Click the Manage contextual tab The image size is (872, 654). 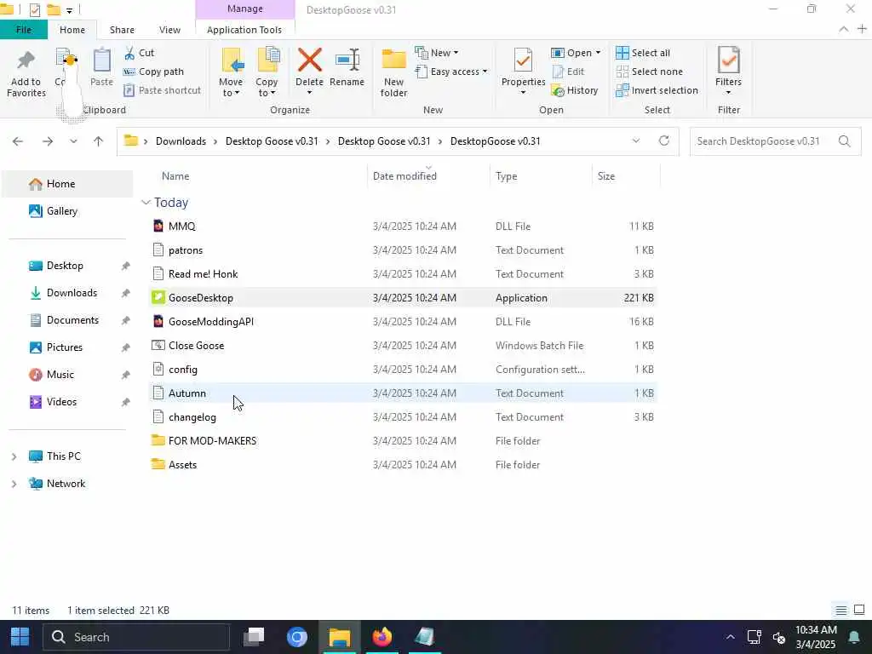[x=245, y=9]
